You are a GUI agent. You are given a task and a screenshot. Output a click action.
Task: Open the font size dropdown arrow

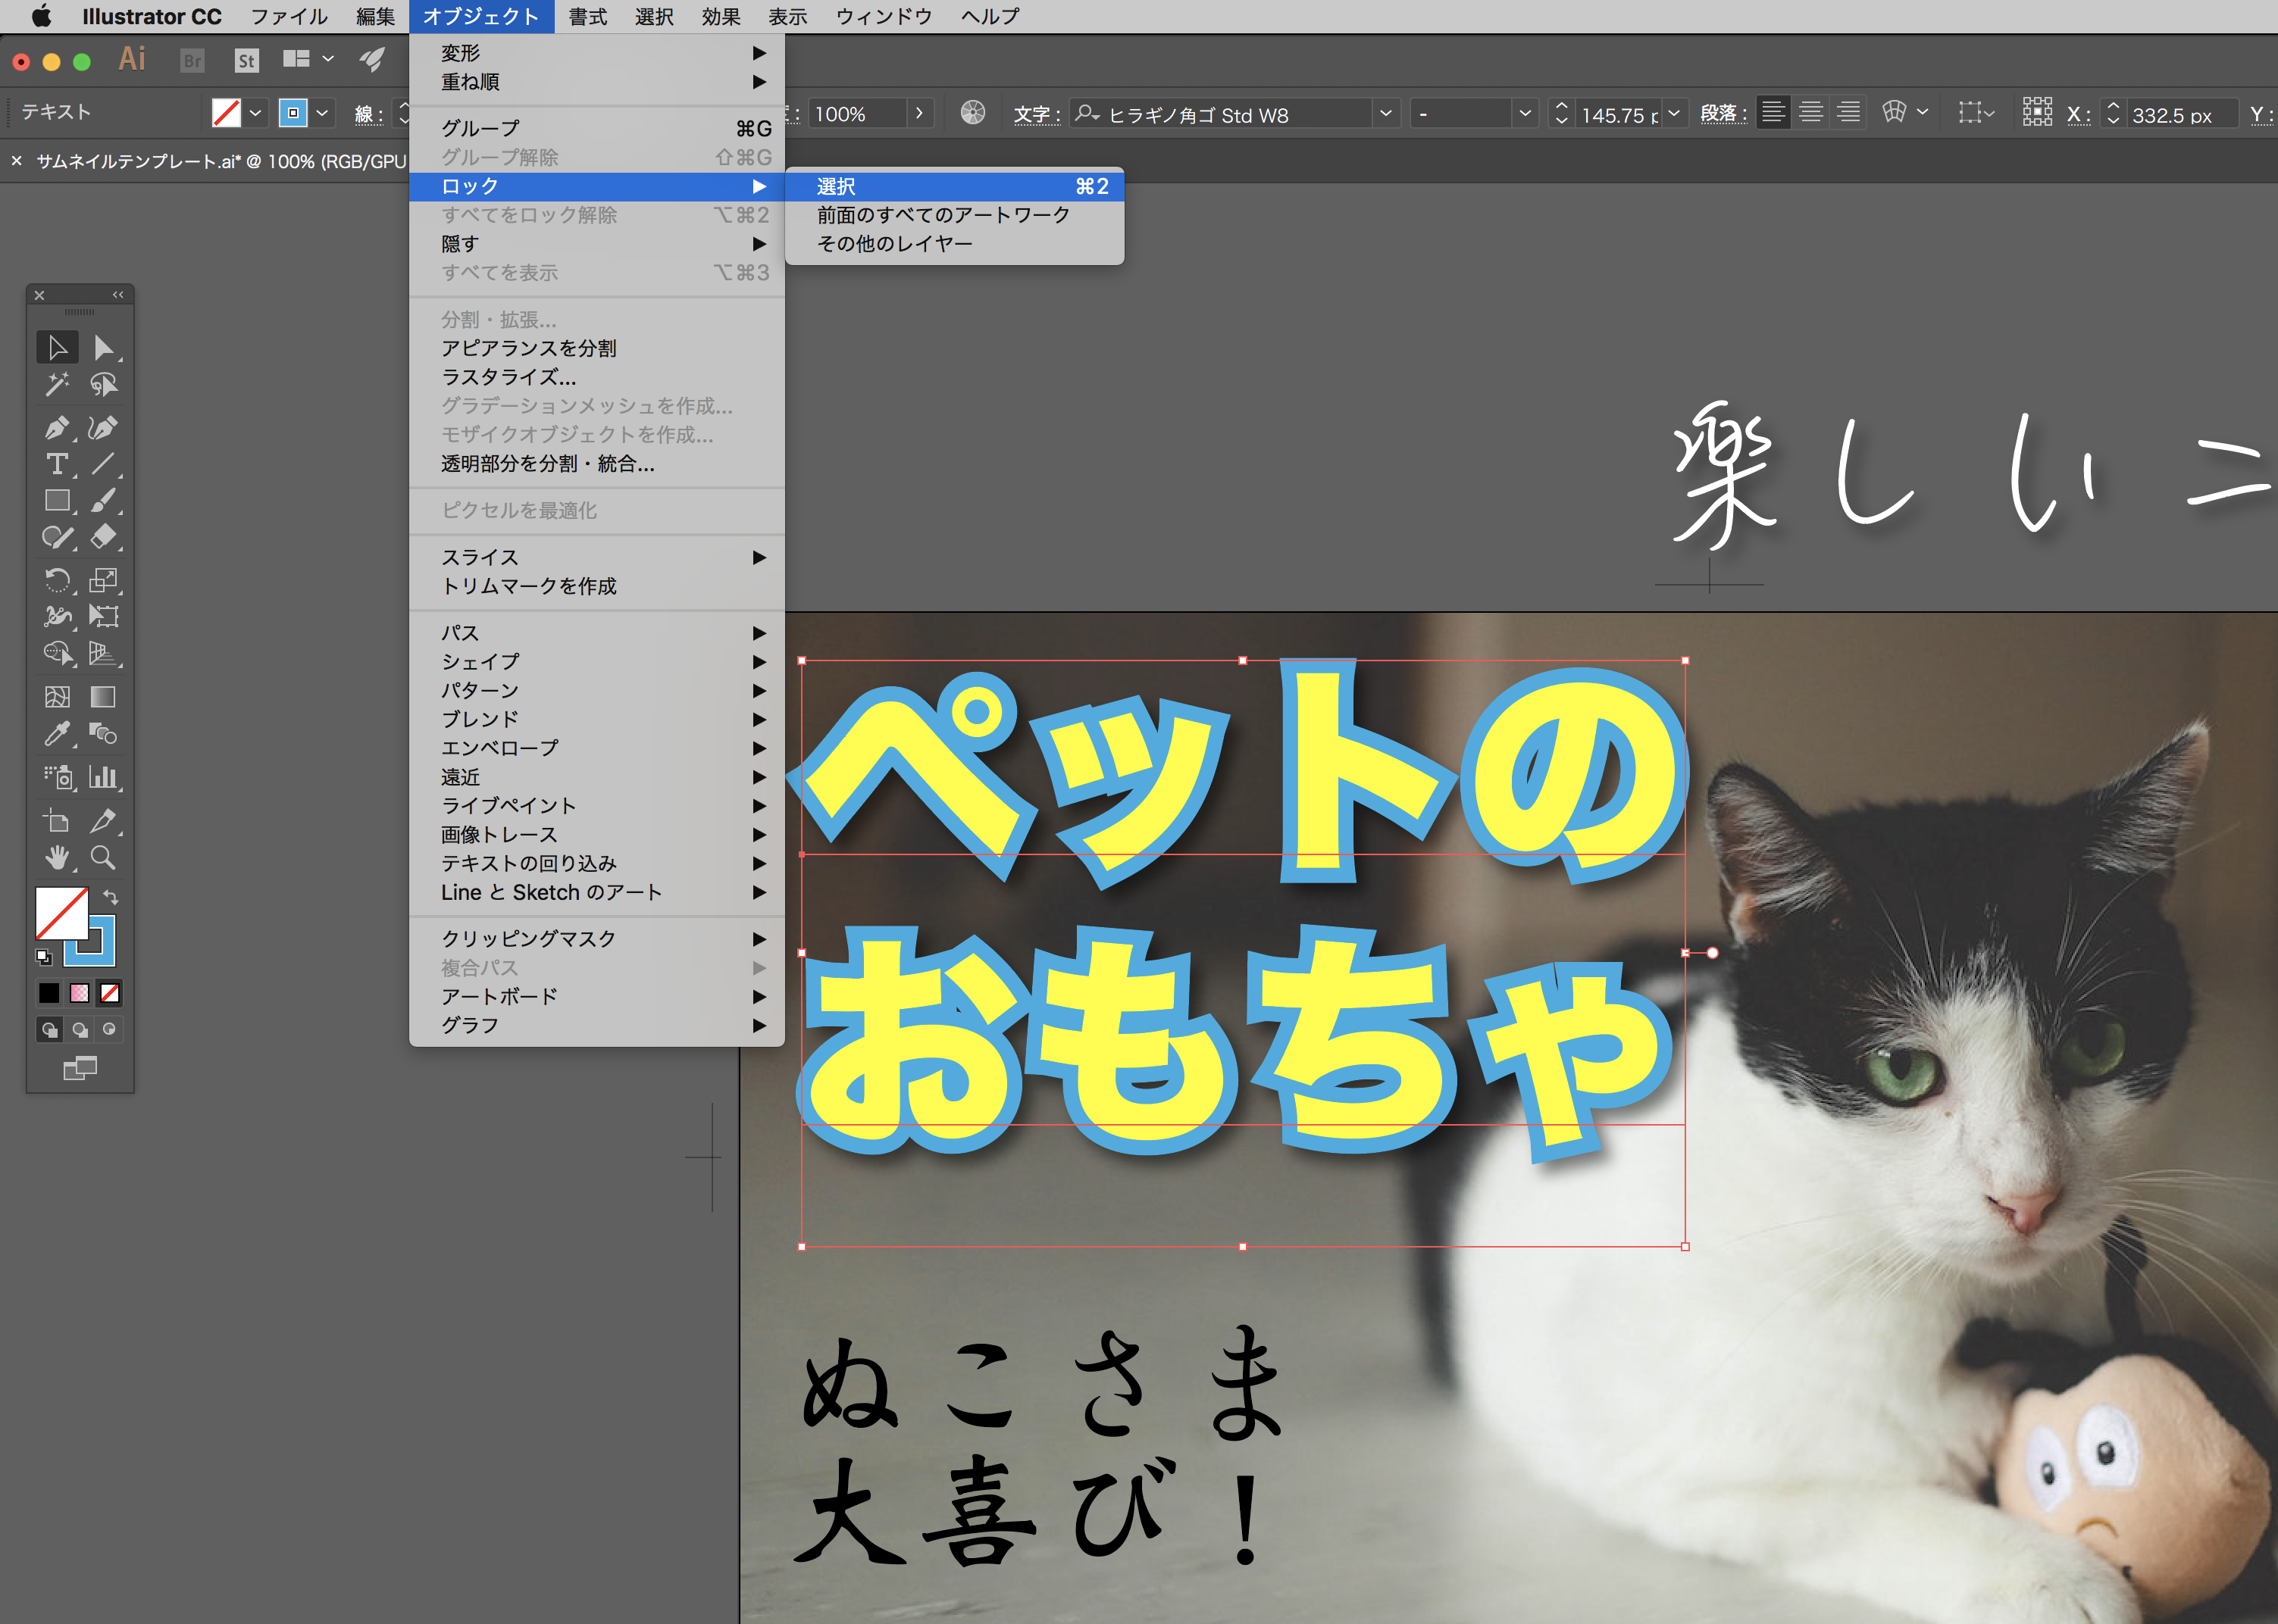(x=1674, y=113)
